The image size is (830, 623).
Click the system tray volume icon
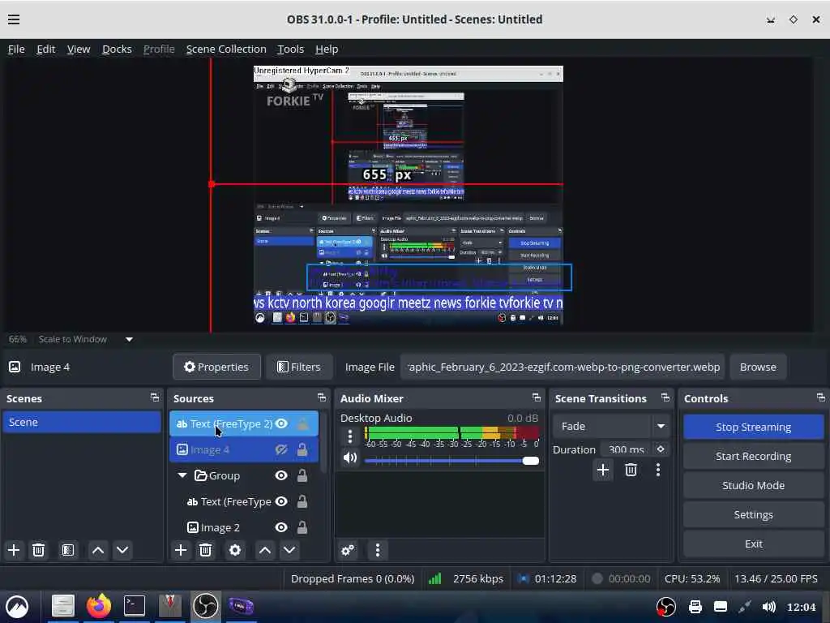(x=768, y=607)
